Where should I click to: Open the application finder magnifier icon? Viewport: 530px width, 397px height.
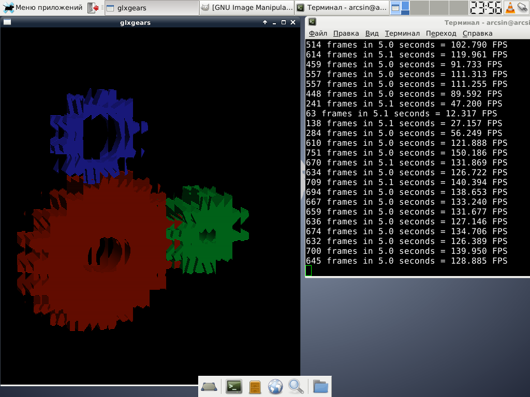pos(296,387)
